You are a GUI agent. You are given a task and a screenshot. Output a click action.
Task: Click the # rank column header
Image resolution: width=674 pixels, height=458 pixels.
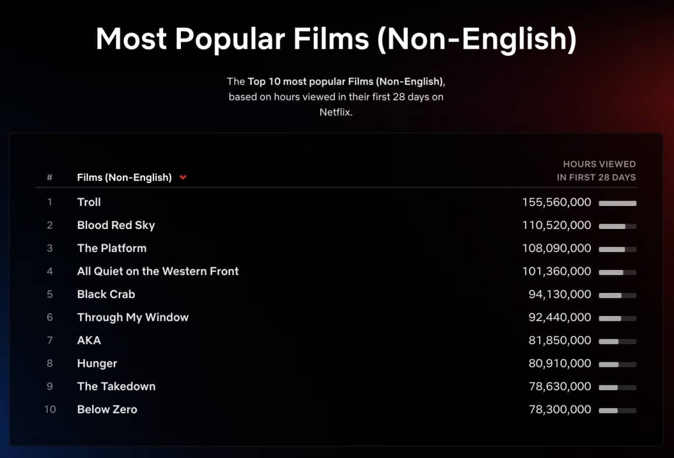(49, 177)
